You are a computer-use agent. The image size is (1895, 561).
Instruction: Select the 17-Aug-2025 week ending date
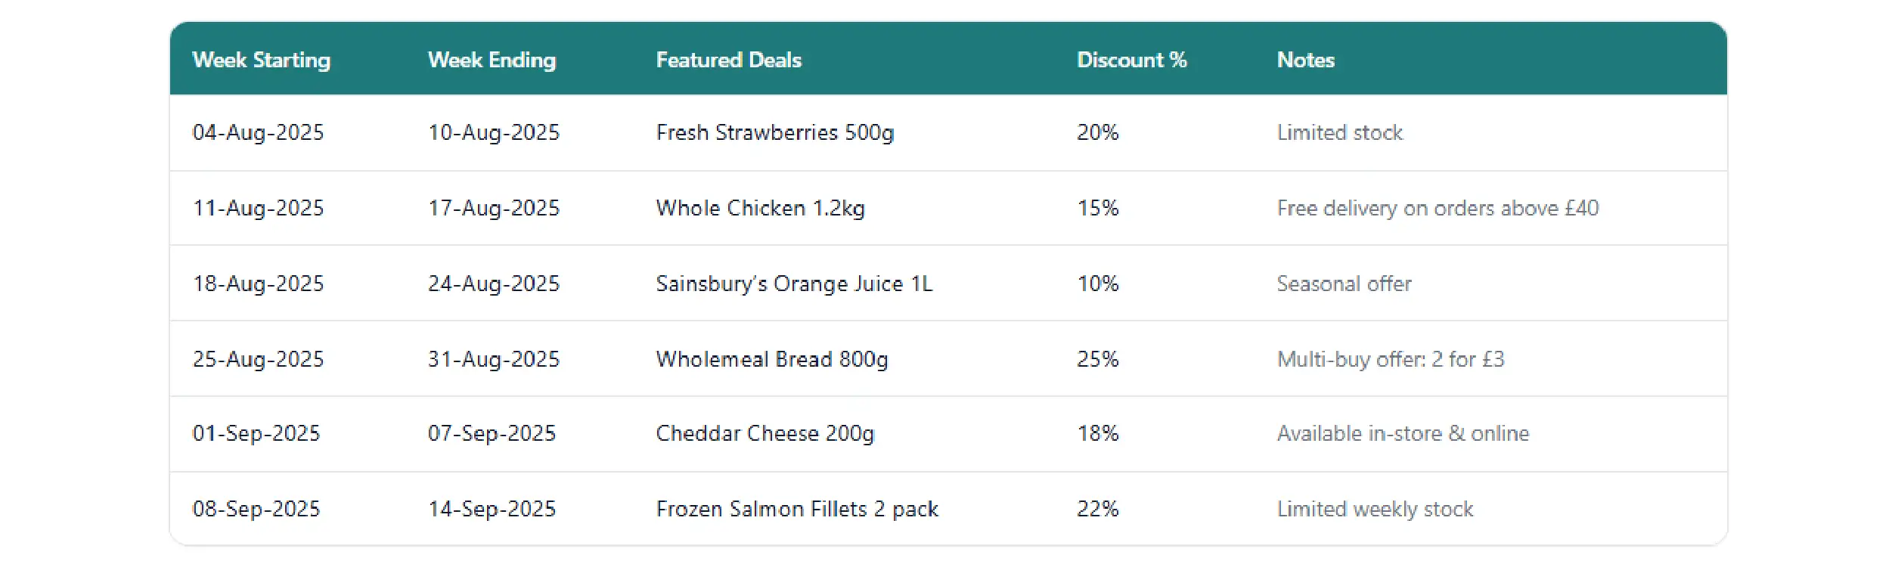pos(493,208)
